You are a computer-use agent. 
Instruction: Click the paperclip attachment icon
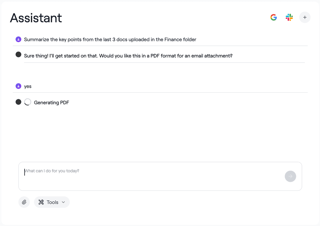click(x=24, y=202)
